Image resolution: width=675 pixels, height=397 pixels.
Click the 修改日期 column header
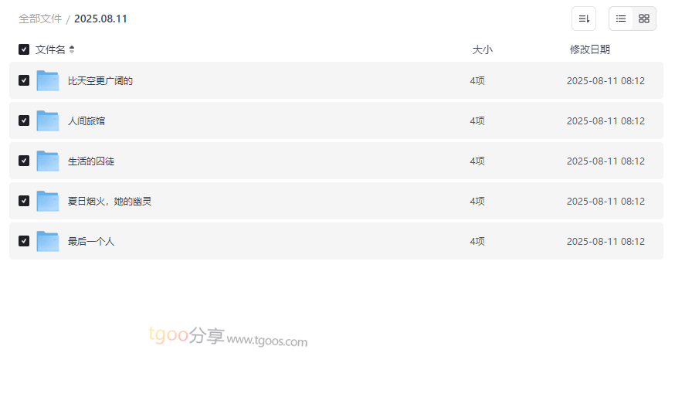click(589, 49)
